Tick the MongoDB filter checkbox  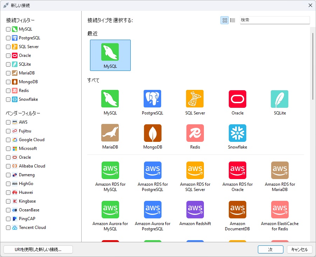(x=8, y=82)
